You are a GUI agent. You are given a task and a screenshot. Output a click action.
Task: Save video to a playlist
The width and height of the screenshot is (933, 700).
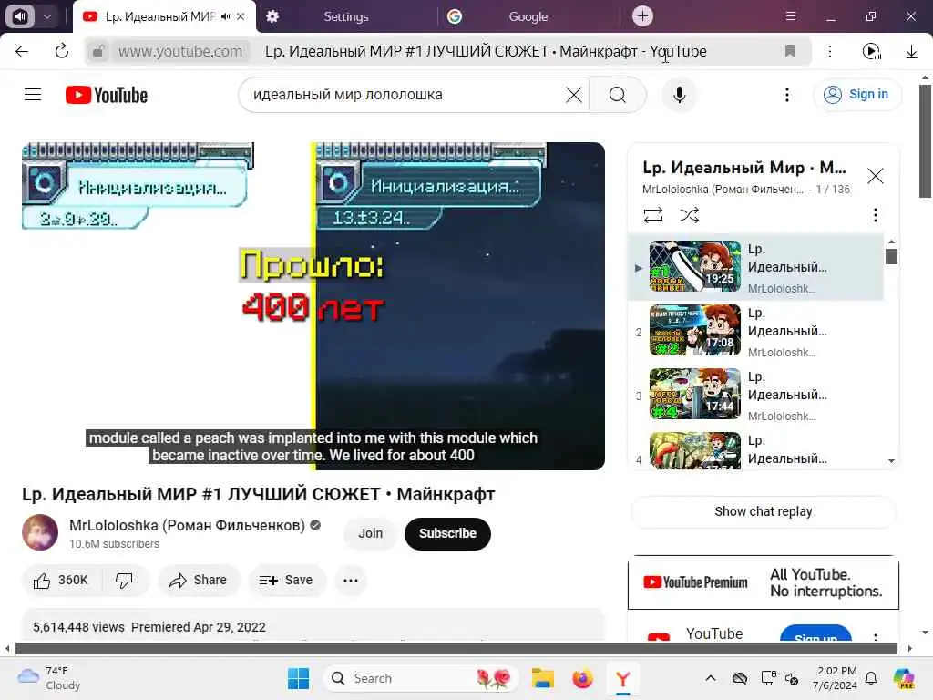point(287,581)
